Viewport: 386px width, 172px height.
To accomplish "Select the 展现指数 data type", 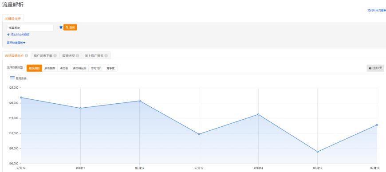I will pyautogui.click(x=34, y=68).
